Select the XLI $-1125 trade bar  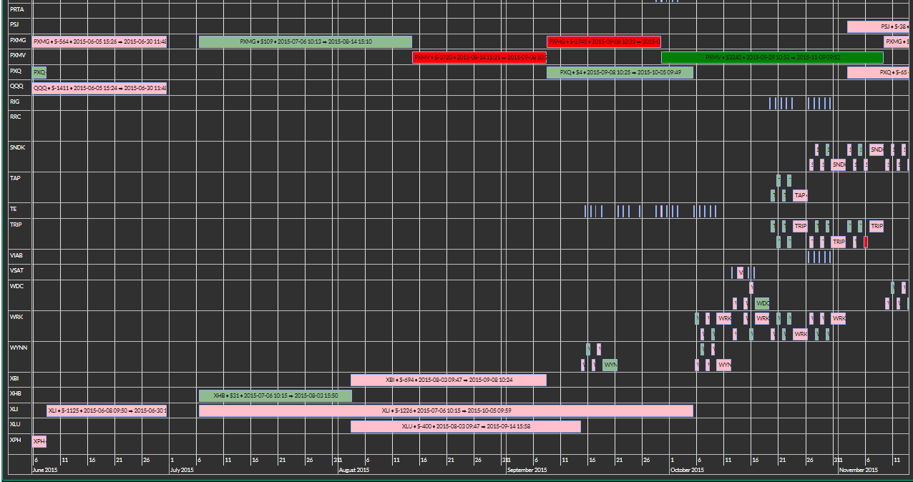pos(107,410)
